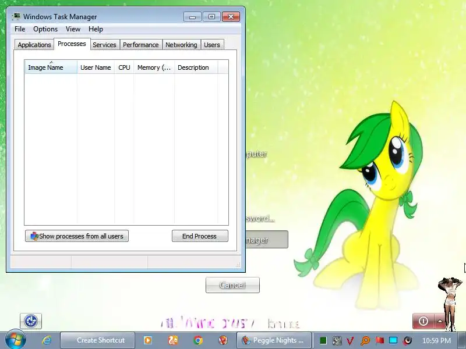Viewport: 466px width, 349px height.
Task: Click Show processes from all users
Action: pos(77,236)
